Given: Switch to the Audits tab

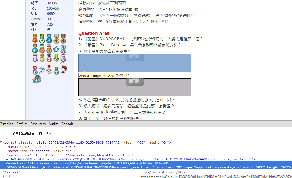Looking at the screenshot, I should [x=53, y=124].
